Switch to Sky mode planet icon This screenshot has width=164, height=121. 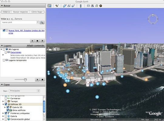101,6
